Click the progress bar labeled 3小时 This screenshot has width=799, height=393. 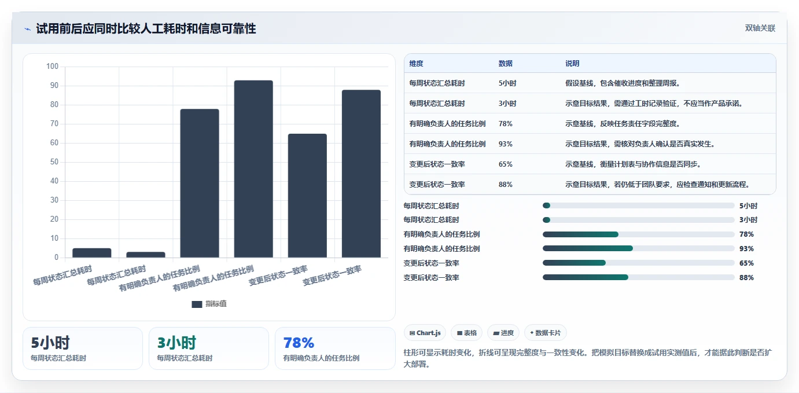pyautogui.click(x=638, y=220)
